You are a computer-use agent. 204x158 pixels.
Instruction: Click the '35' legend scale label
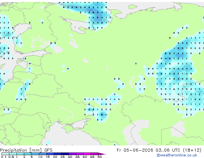pyautogui.click(x=77, y=157)
